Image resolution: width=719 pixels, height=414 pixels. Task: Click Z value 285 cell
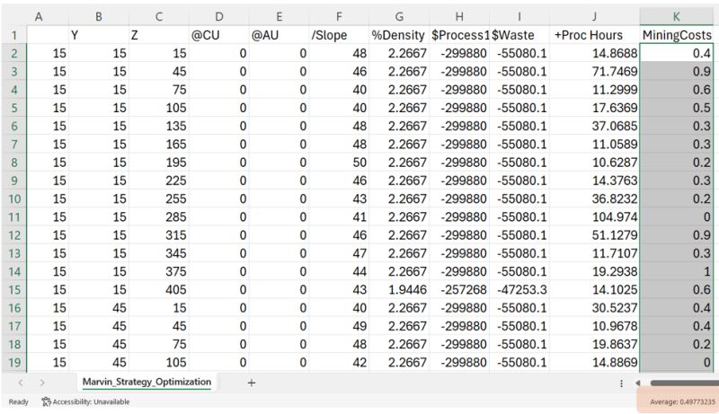159,217
